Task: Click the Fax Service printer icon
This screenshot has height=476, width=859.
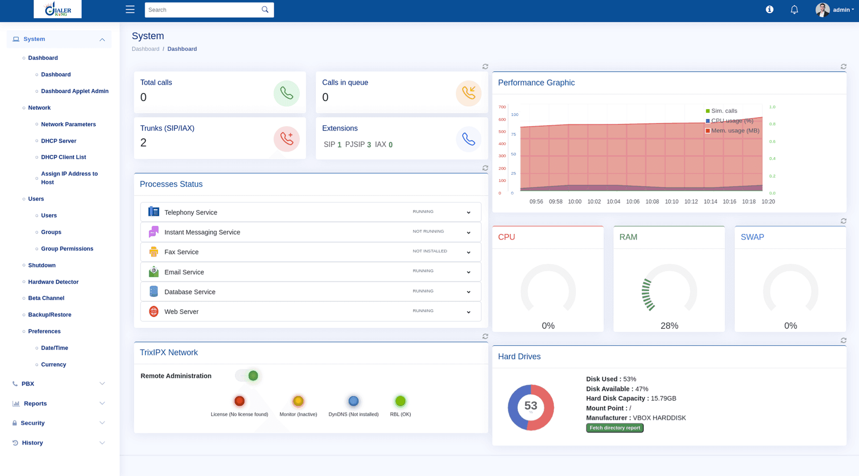Action: pos(153,251)
